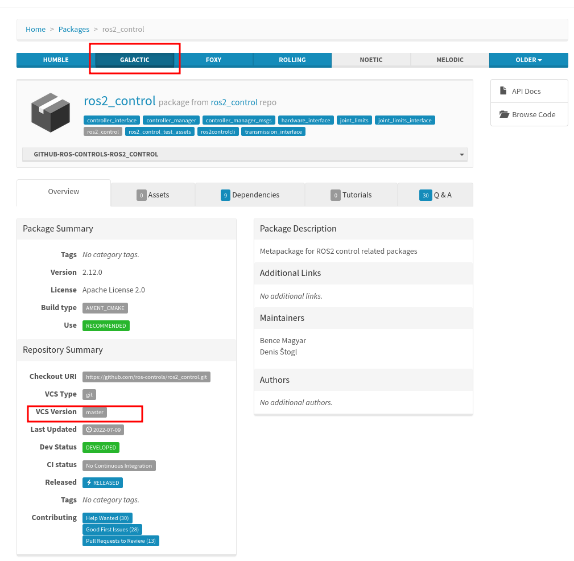
Task: Open controller_interface package tag
Action: click(x=112, y=121)
